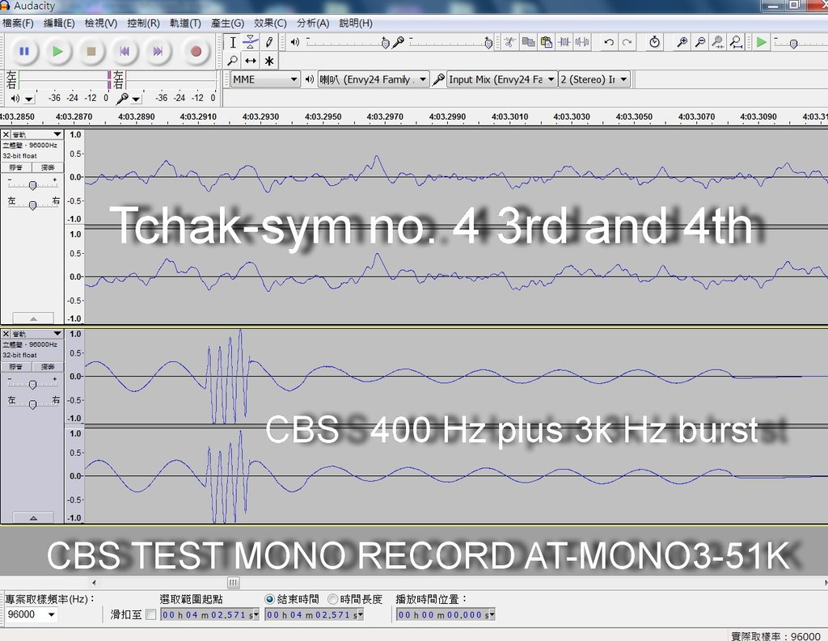Image resolution: width=828 pixels, height=641 pixels.
Task: Click the Fit Selection zoom icon
Action: click(718, 42)
